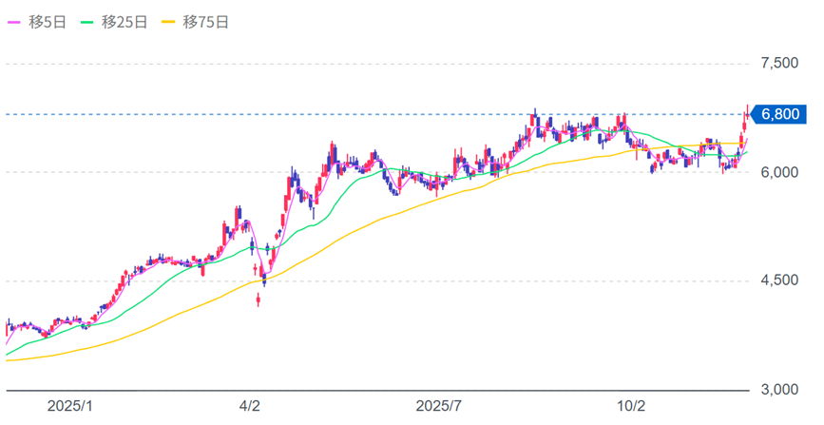The image size is (824, 425).
Task: Click the 2025/7 date axis label
Action: tap(439, 406)
